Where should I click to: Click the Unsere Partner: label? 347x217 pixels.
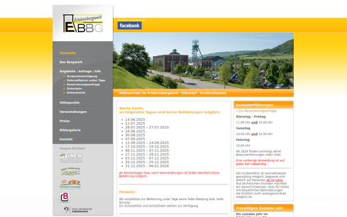(x=72, y=148)
